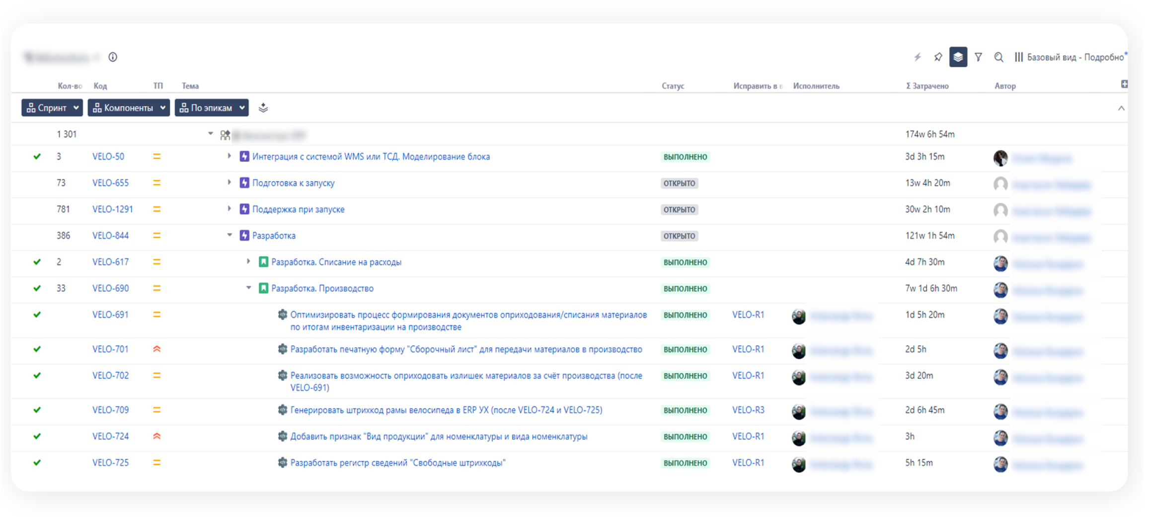Screen dimensions: 1150x517
Task: Open the info icon near structure title
Action: pyautogui.click(x=113, y=57)
